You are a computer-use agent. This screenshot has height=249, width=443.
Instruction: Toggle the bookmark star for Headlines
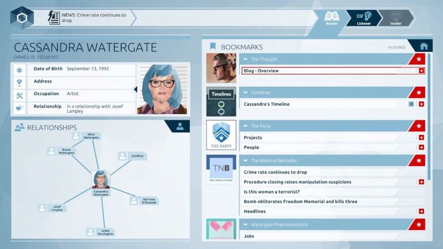[x=421, y=211]
